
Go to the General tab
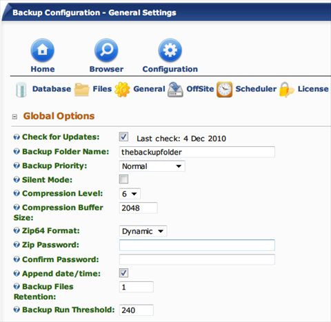149,89
